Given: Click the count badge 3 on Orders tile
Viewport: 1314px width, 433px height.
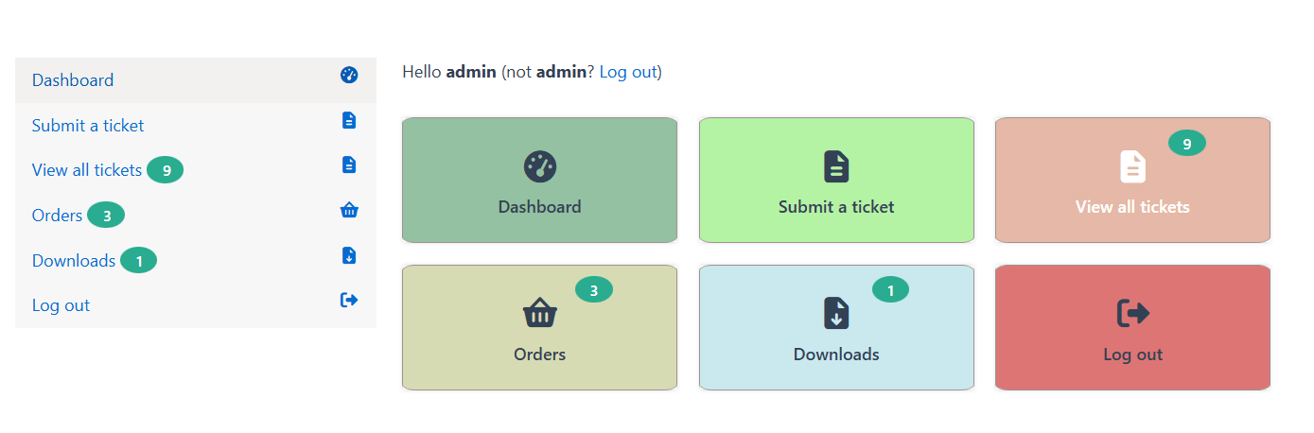Looking at the screenshot, I should tap(593, 290).
